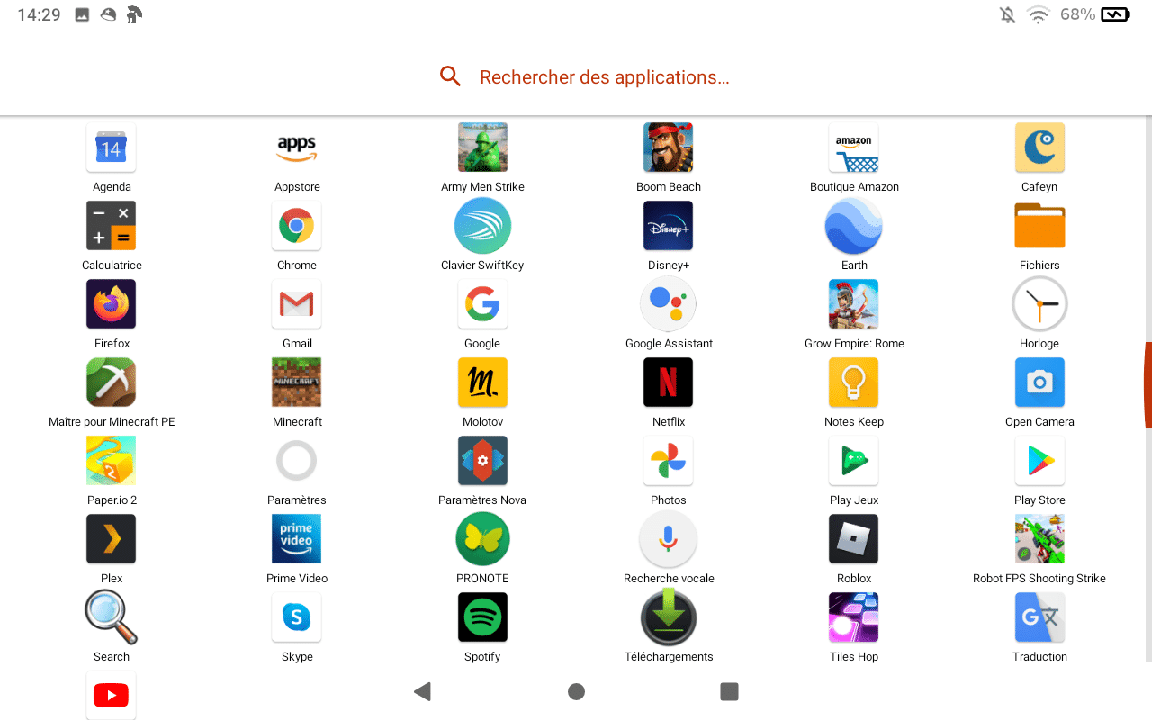Launch Google Assistant
1152x720 pixels.
tap(668, 304)
